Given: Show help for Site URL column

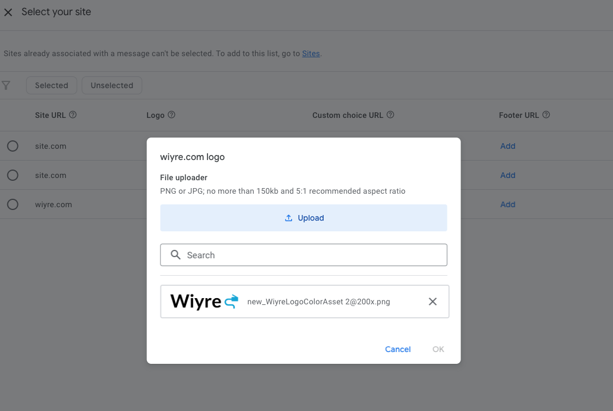Looking at the screenshot, I should pyautogui.click(x=73, y=115).
